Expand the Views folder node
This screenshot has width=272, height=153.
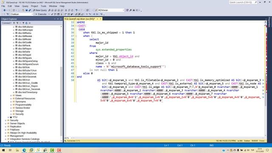point(11,95)
